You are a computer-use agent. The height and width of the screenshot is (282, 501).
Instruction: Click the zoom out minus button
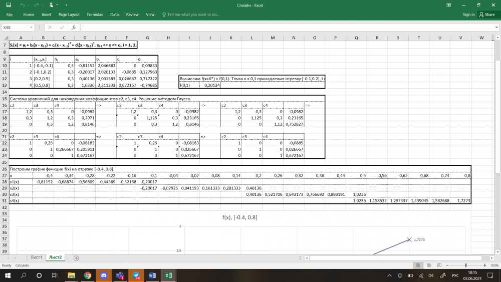[x=447, y=265]
